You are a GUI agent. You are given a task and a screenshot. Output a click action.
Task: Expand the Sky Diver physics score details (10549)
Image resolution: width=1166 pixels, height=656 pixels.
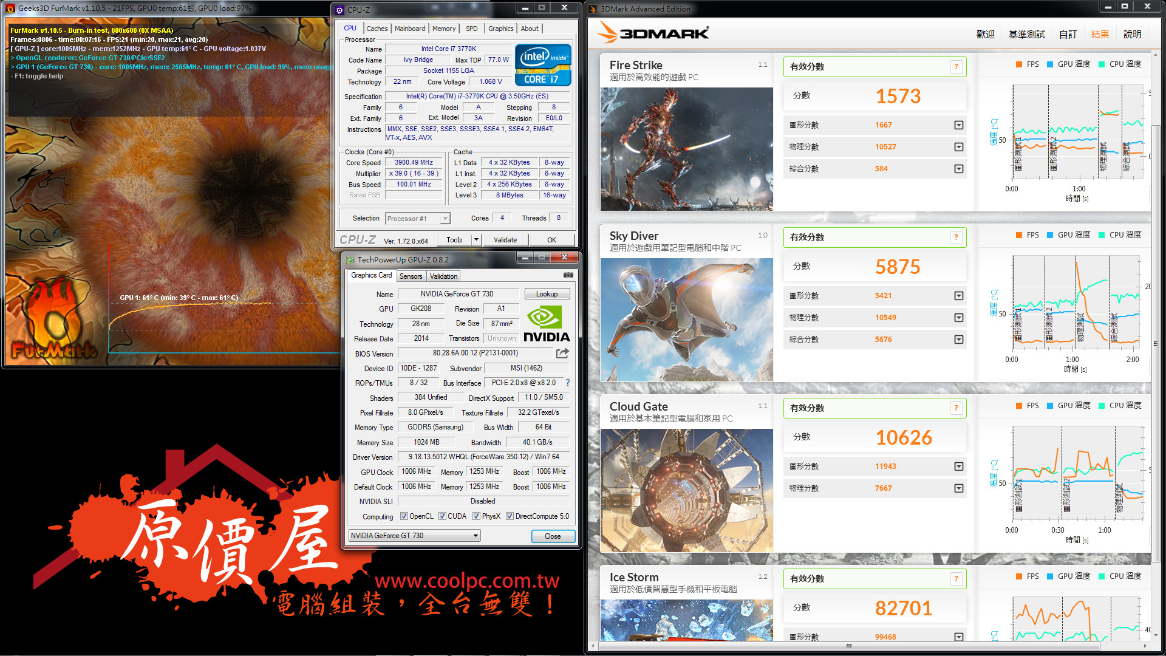coord(959,318)
